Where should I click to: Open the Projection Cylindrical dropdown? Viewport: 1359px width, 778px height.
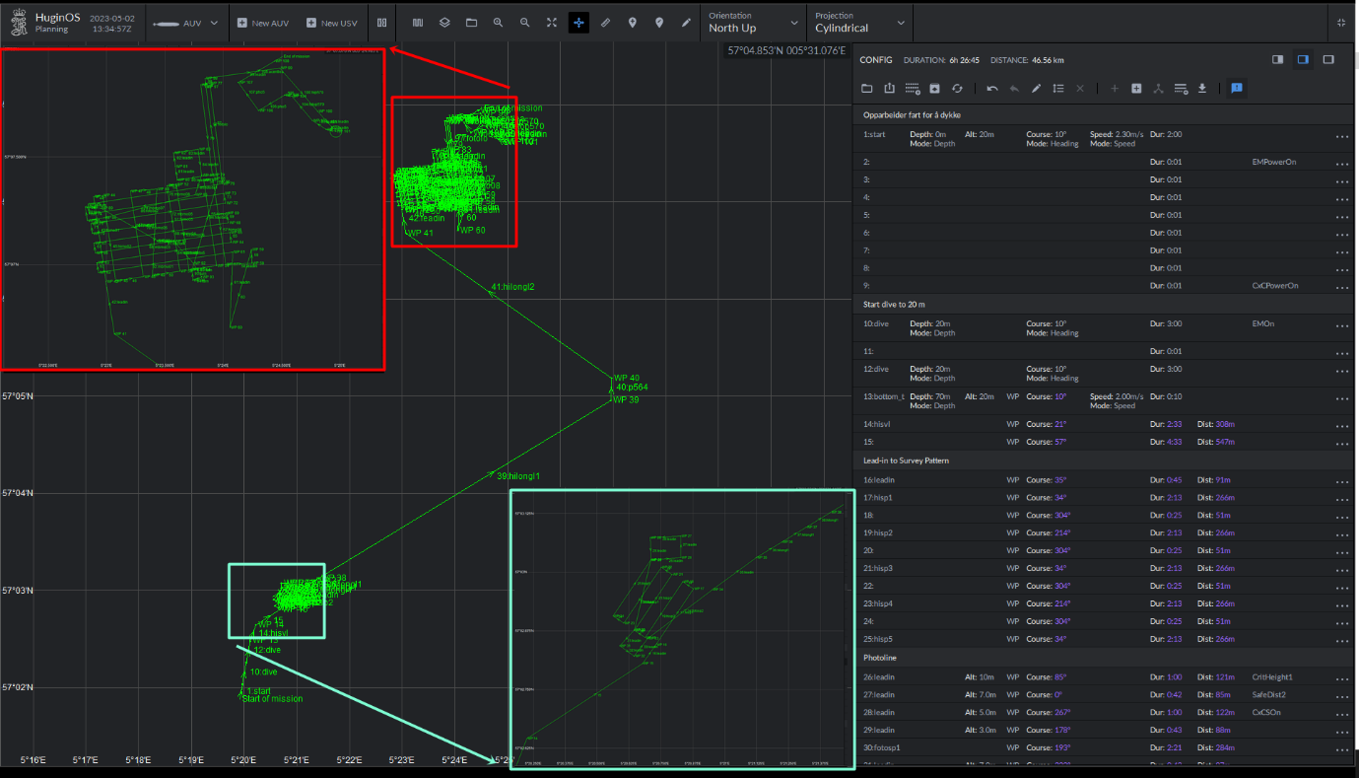pos(857,22)
